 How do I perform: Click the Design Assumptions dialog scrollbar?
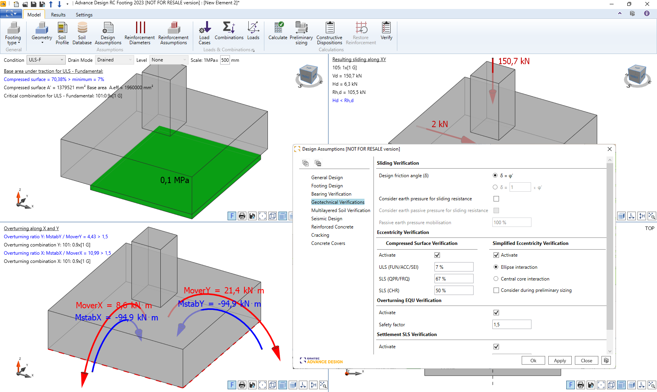(610, 246)
